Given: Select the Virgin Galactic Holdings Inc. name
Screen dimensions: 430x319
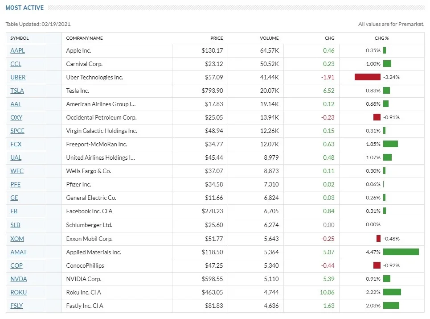Looking at the screenshot, I should 102,131.
